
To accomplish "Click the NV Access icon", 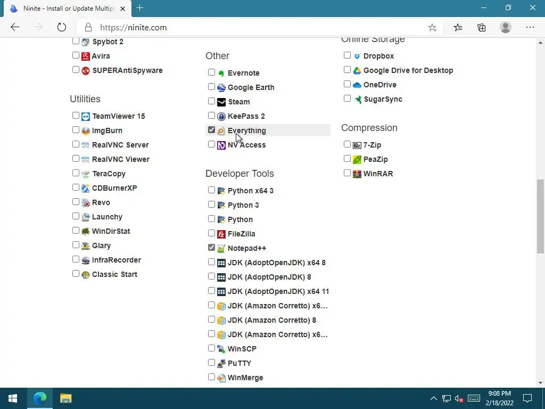I will point(221,145).
